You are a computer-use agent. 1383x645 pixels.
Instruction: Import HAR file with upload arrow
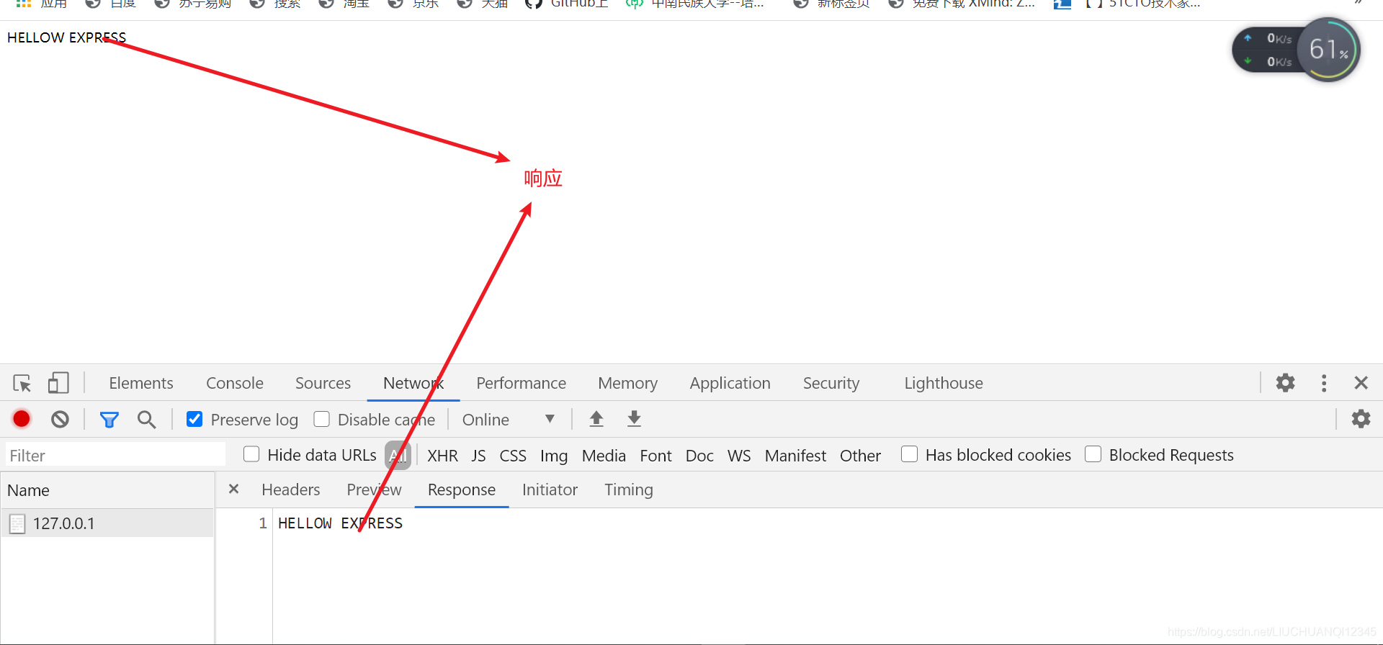coord(596,419)
